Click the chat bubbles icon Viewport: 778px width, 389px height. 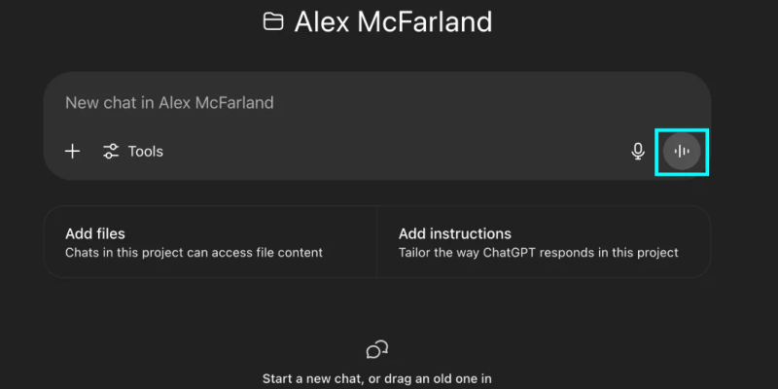click(x=376, y=349)
